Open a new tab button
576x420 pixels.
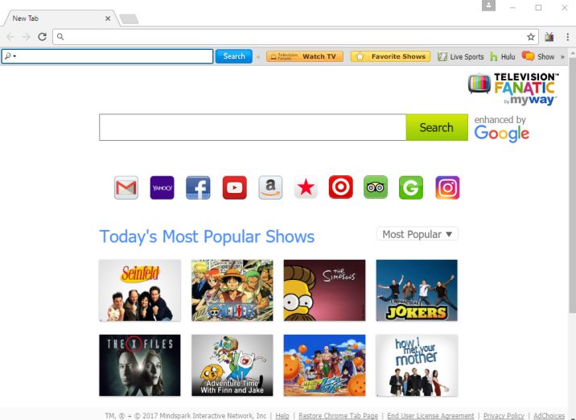click(130, 19)
